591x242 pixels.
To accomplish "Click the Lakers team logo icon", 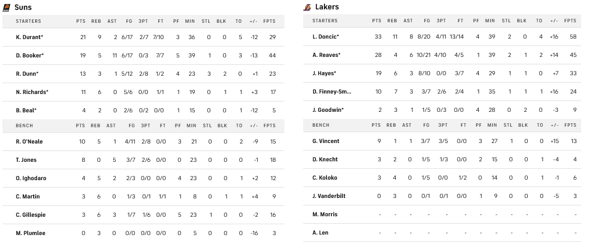I will tap(307, 7).
